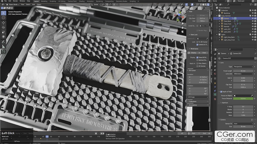The height and width of the screenshot is (144, 257).
Task: Click the Focal Length 24 mm field
Action: (x=243, y=71)
